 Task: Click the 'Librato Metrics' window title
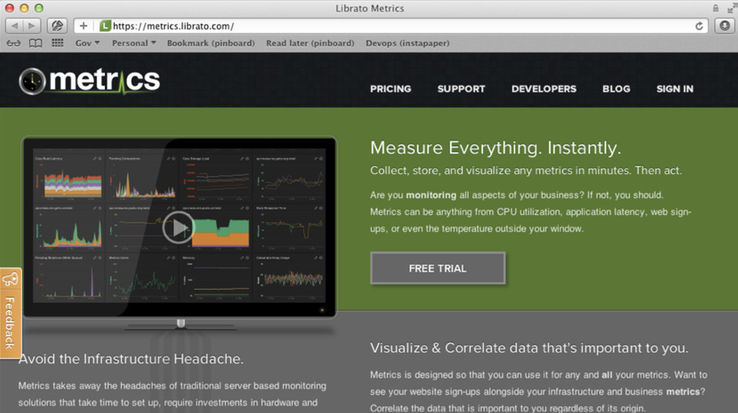(370, 8)
